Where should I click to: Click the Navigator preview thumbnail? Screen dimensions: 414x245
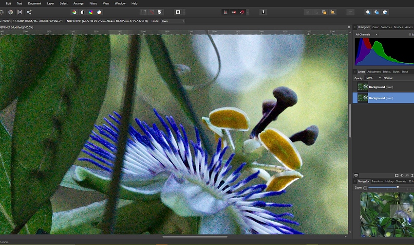(385, 214)
